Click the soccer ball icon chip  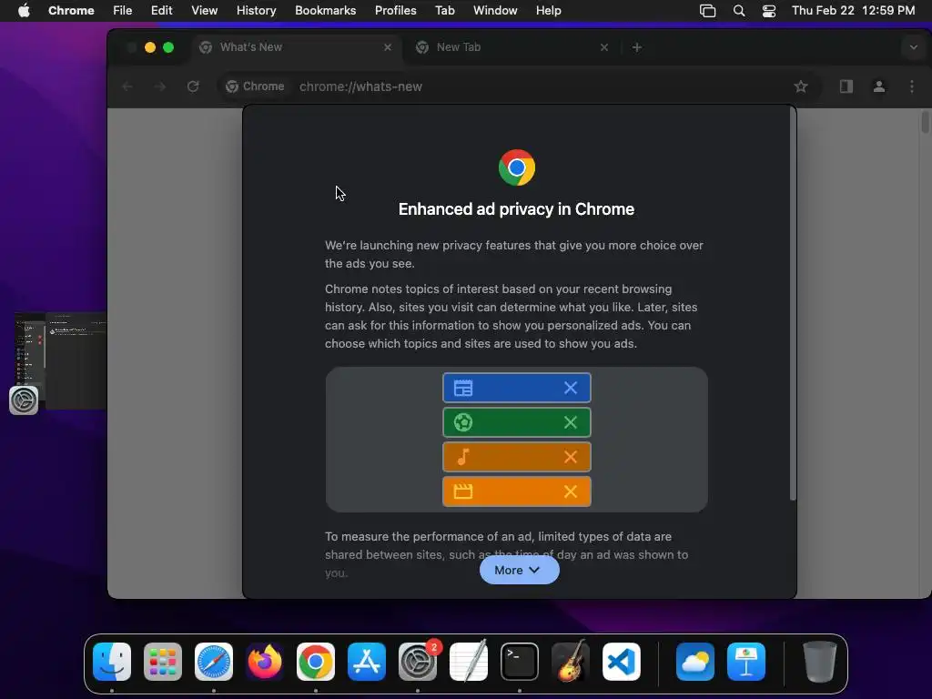point(463,422)
